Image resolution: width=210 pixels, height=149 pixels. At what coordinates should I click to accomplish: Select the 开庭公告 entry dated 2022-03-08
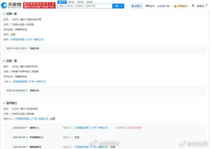click(34, 90)
